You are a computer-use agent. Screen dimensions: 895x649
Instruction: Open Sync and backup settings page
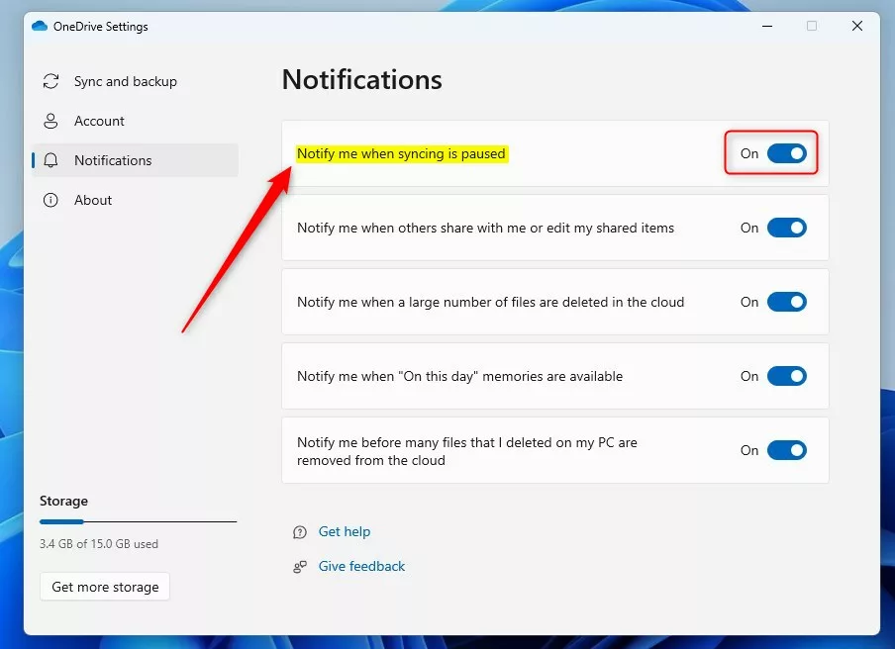tap(136, 81)
